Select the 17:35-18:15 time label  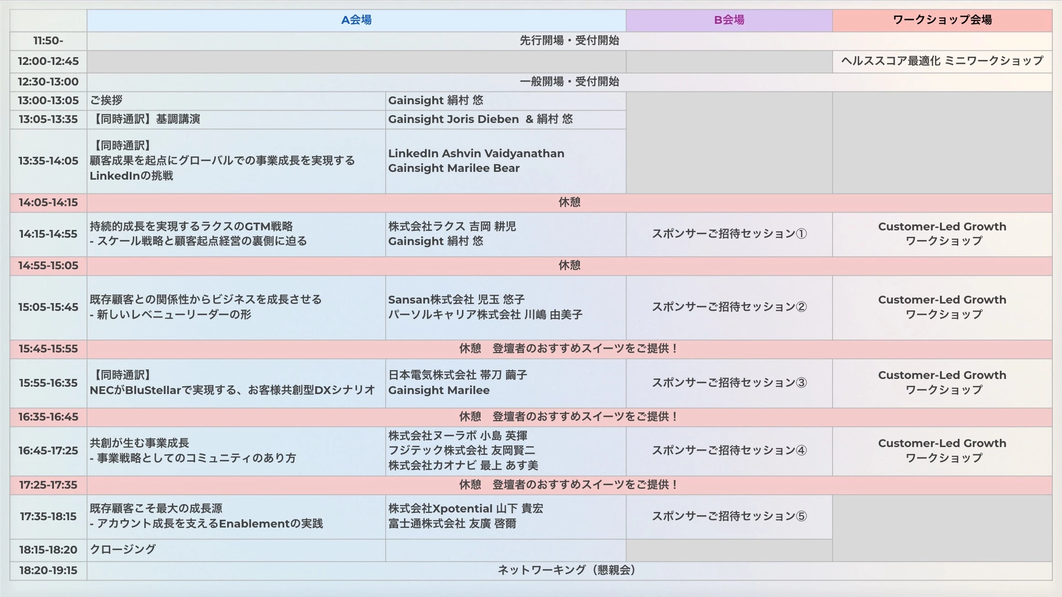click(48, 517)
